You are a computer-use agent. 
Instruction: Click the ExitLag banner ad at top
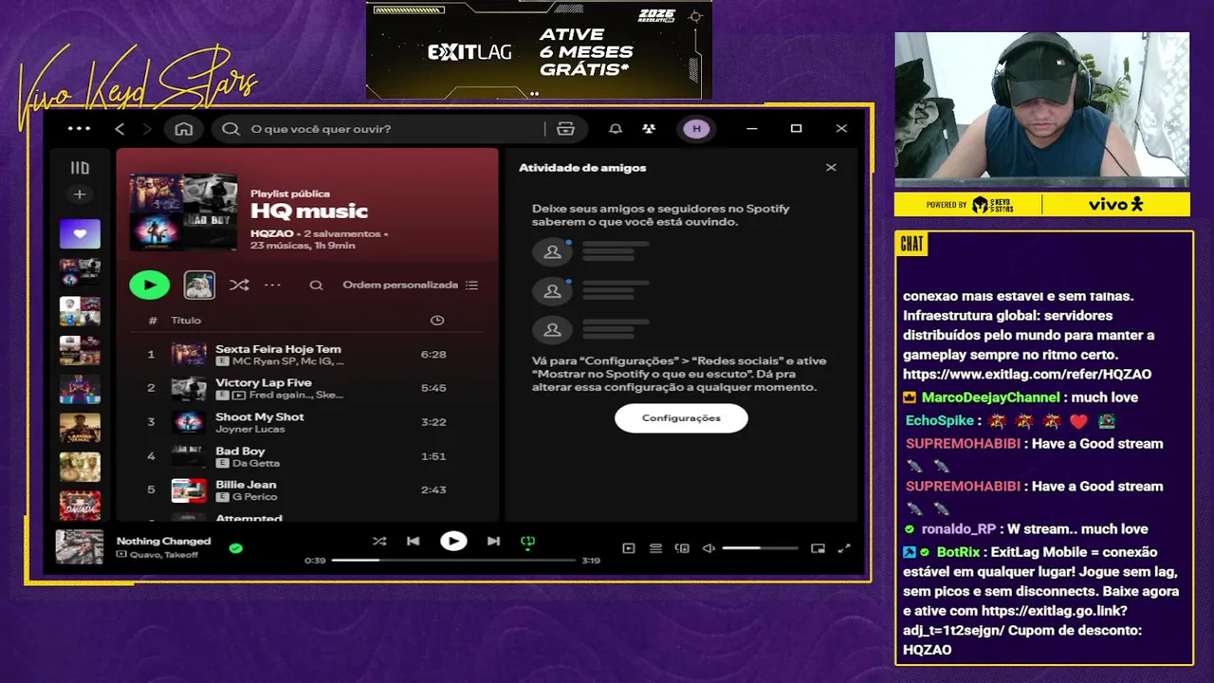click(539, 50)
